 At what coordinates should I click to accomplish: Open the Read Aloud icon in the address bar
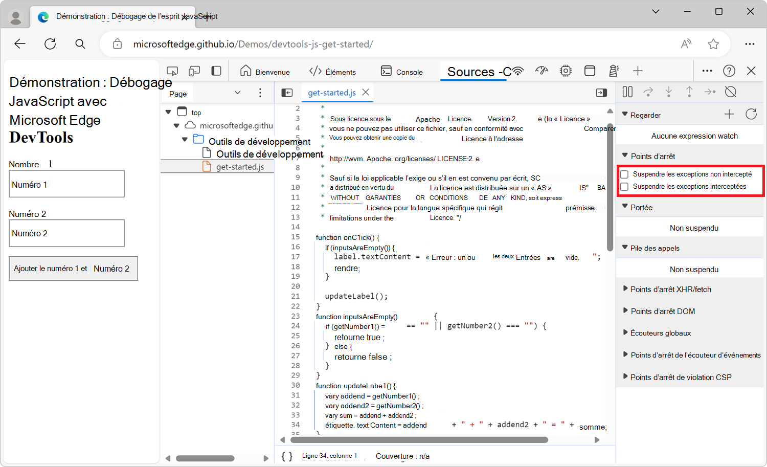tap(686, 44)
